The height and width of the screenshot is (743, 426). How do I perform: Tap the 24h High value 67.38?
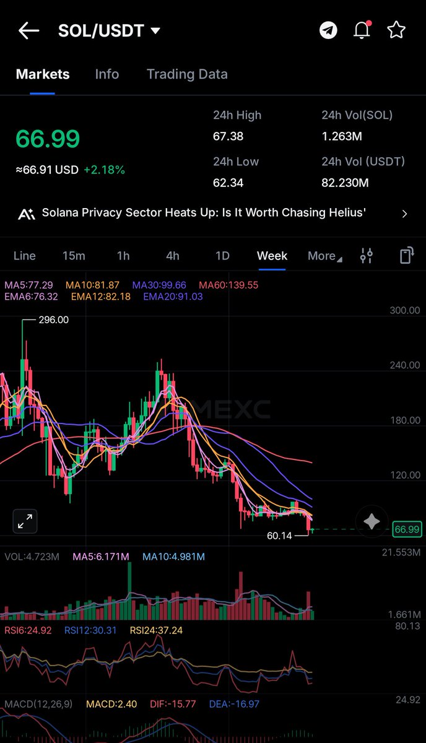pyautogui.click(x=228, y=136)
